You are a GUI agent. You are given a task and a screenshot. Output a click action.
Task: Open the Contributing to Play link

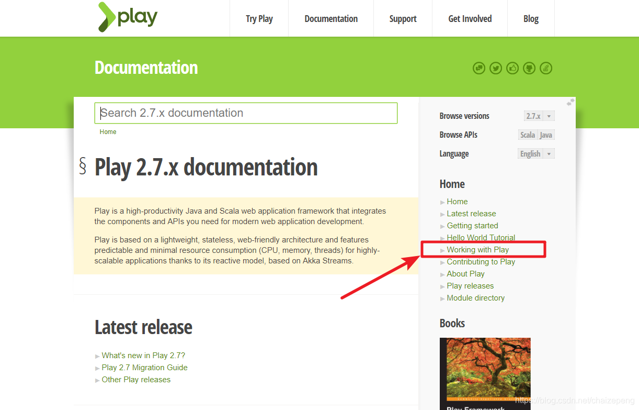point(481,262)
